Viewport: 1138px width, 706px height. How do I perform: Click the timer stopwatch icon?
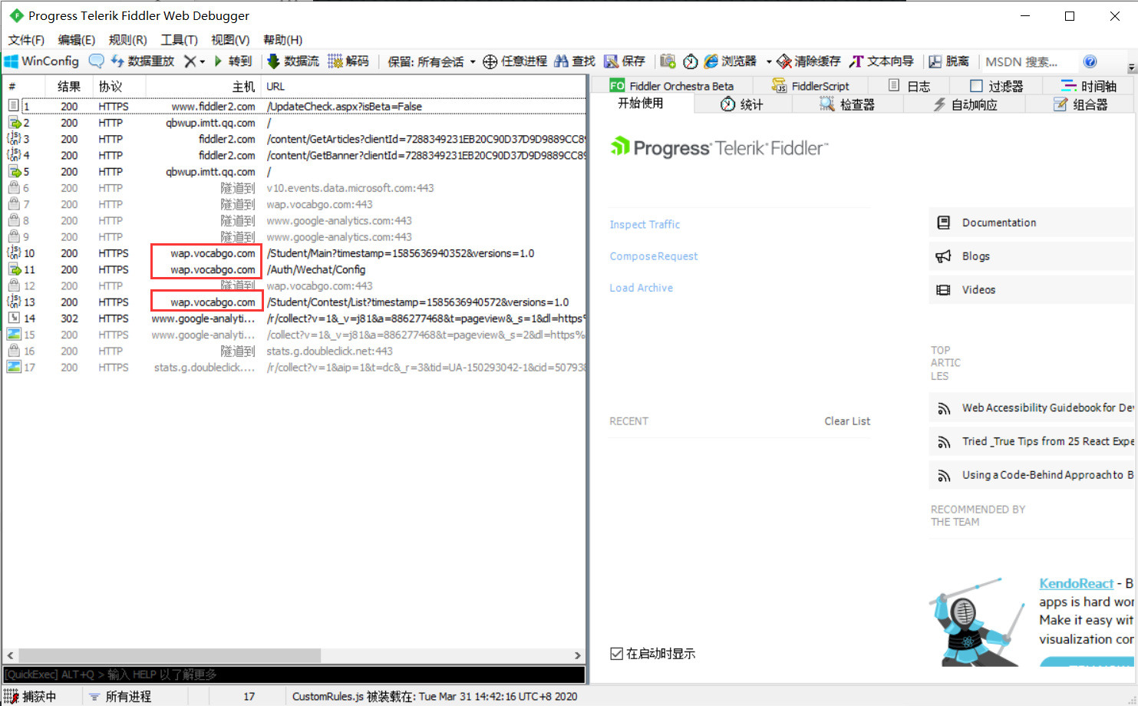tap(691, 61)
